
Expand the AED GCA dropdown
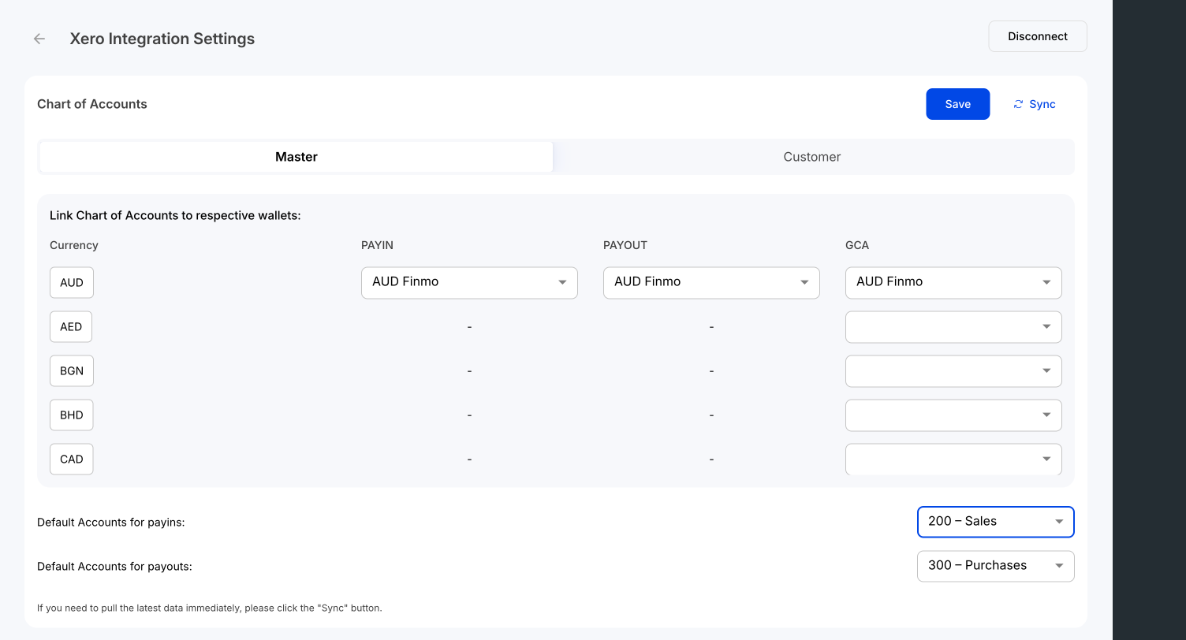point(953,326)
